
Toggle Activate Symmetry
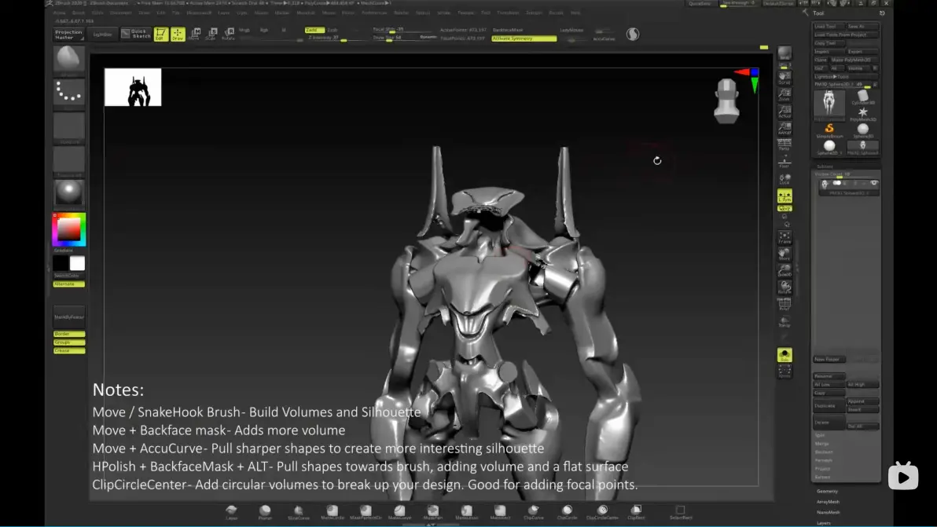pyautogui.click(x=524, y=38)
